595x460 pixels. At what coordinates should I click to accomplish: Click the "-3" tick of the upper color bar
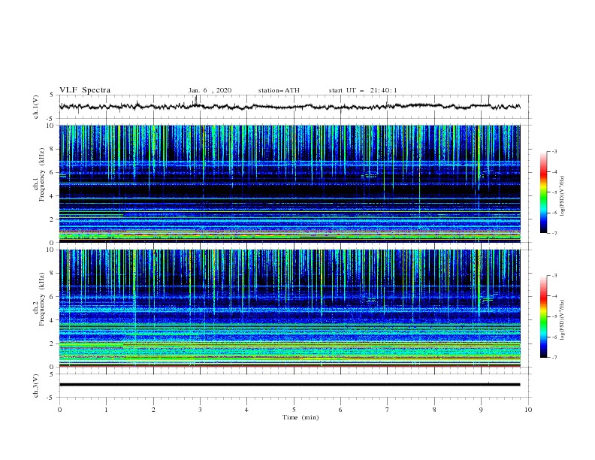pyautogui.click(x=554, y=152)
